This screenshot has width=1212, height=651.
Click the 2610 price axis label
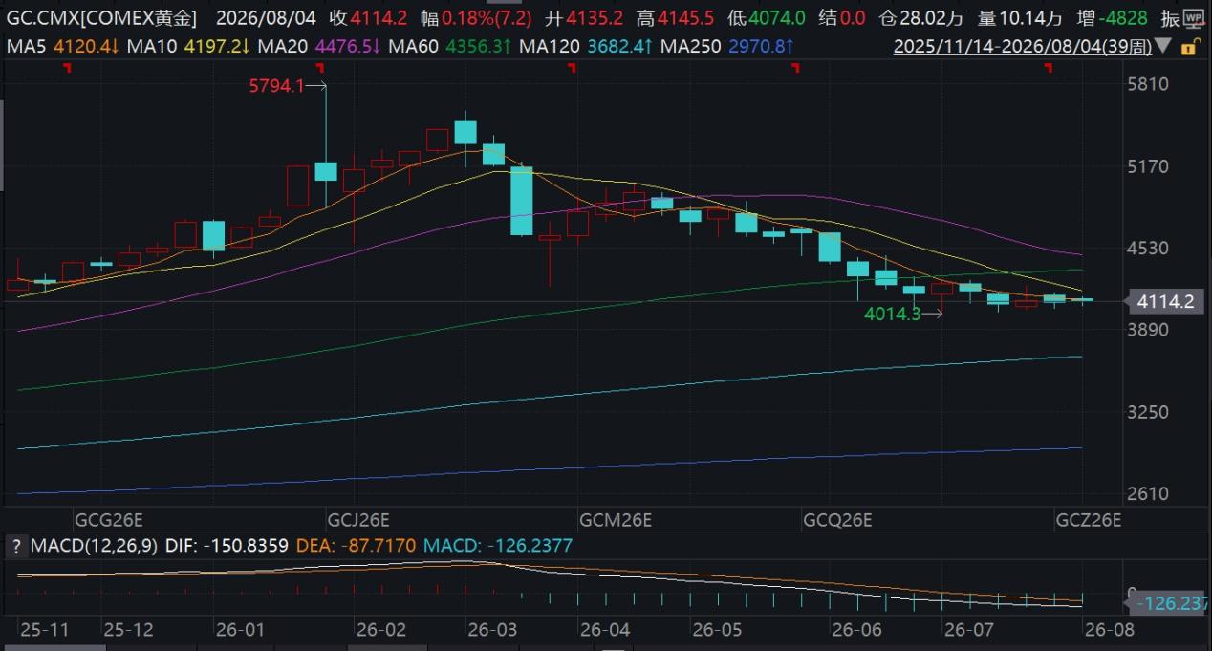[x=1150, y=494]
